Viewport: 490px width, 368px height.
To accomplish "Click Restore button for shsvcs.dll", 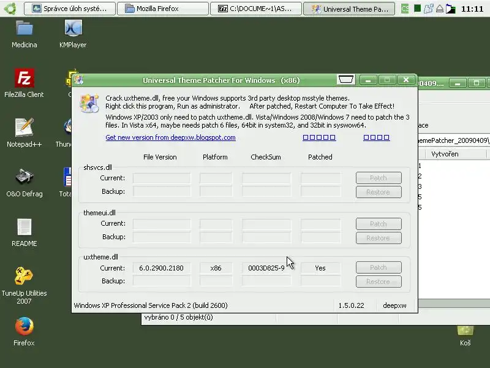I will point(379,192).
